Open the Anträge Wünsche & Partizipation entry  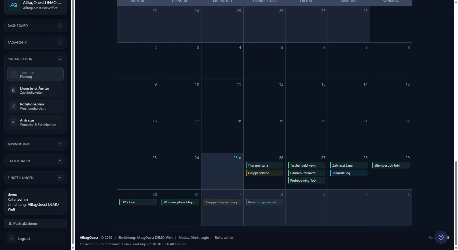(x=35, y=122)
